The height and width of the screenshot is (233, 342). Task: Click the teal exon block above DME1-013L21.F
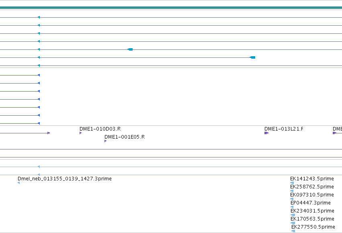[252, 57]
